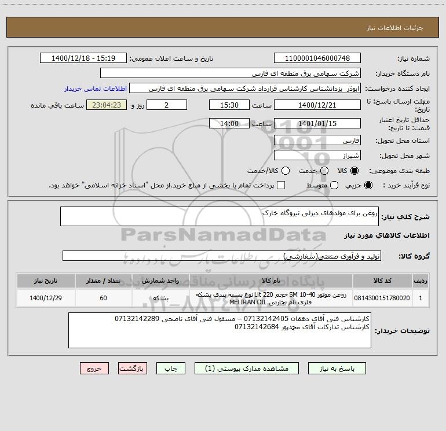Click the واحد شمارش column header
The width and height of the screenshot is (446, 431).
(160, 281)
